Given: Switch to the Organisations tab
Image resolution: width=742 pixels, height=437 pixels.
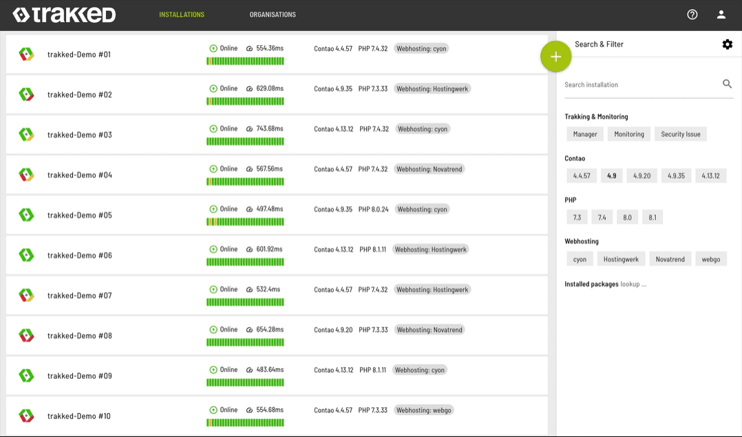Looking at the screenshot, I should coord(273,14).
